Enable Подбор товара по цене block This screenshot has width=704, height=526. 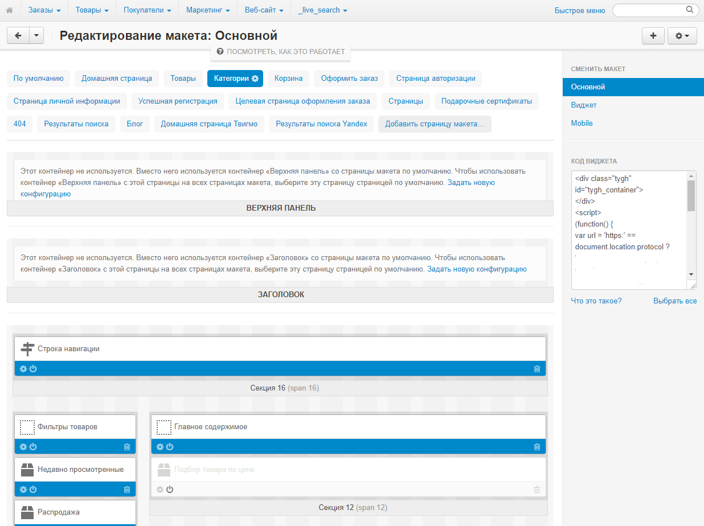tap(169, 489)
